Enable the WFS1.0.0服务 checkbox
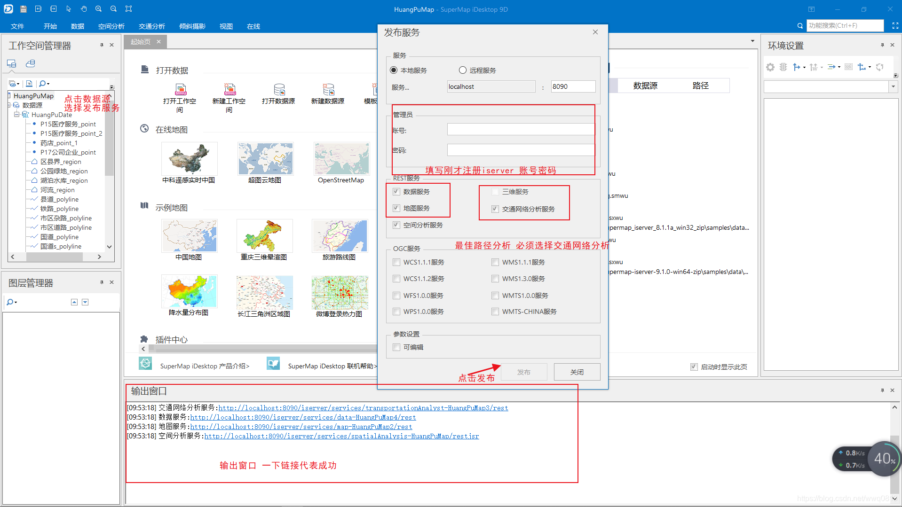The height and width of the screenshot is (507, 902). click(x=396, y=296)
